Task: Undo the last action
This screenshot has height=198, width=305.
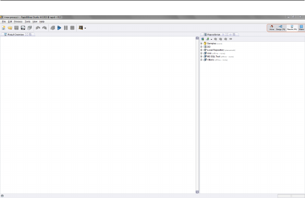Action: point(38,28)
